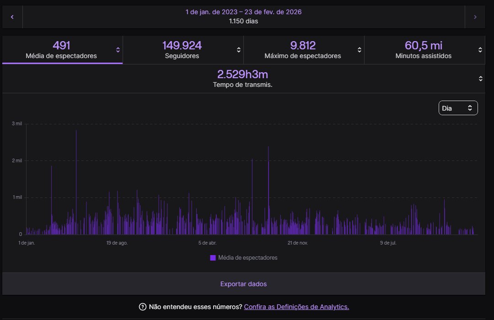Select the Minutos assistidos tab
Viewport: 494px width, 320px height.
pos(424,50)
